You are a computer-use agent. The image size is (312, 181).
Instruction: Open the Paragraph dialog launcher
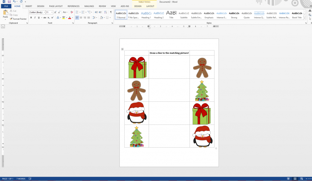click(112, 23)
